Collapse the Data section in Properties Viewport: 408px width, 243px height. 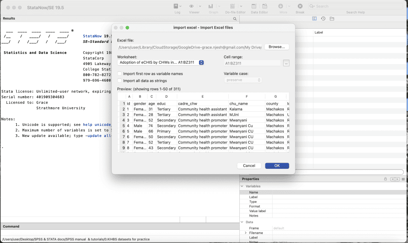[x=242, y=222]
